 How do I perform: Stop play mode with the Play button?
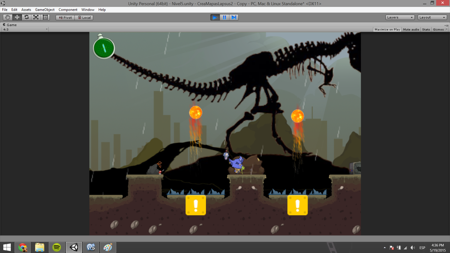tap(215, 17)
